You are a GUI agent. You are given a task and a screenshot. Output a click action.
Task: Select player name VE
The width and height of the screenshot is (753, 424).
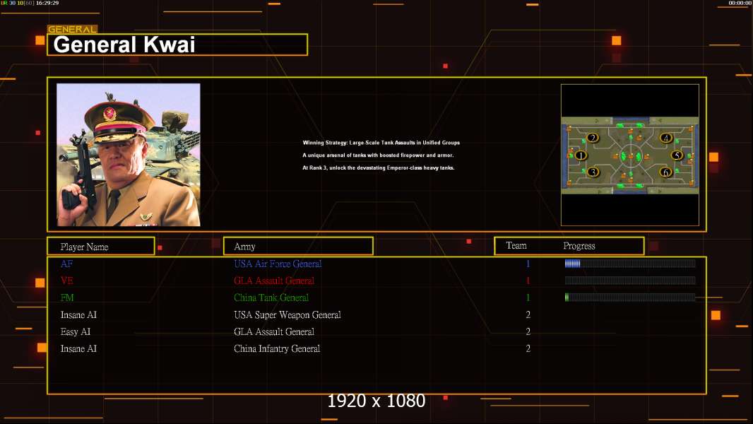(x=66, y=281)
